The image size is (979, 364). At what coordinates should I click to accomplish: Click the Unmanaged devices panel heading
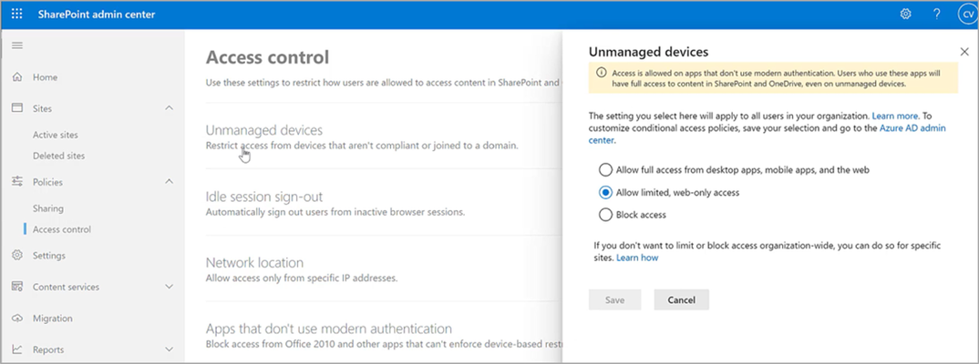pos(648,53)
